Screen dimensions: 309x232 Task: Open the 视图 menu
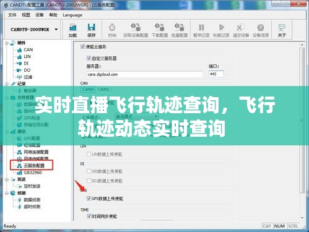(26, 15)
